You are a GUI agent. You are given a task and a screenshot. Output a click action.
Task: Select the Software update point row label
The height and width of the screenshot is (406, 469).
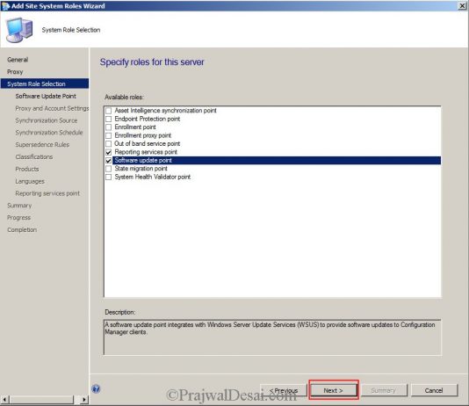(143, 160)
